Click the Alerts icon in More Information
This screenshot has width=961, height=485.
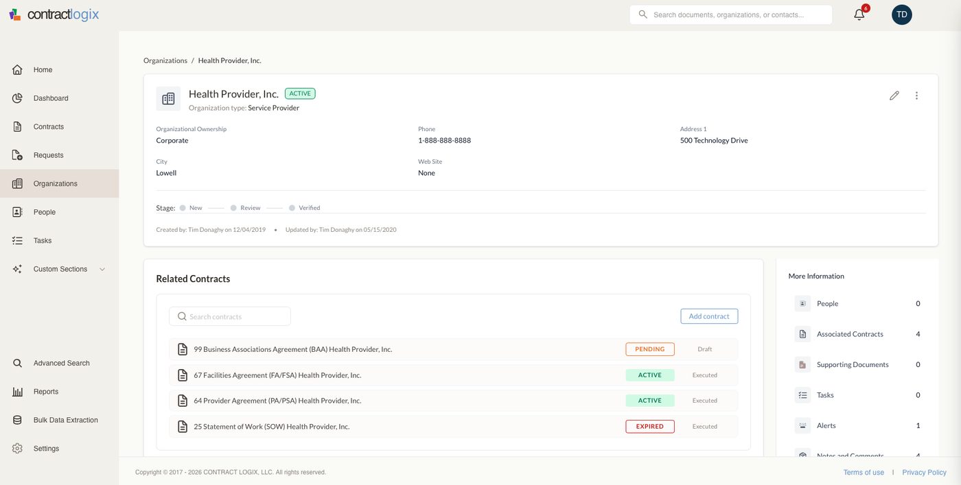[x=802, y=425]
